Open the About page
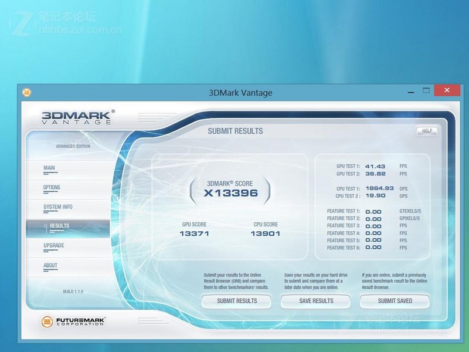 tap(68, 268)
